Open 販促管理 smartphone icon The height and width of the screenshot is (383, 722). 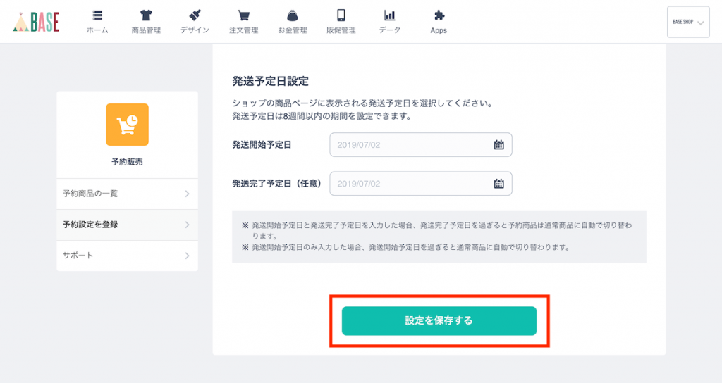(341, 15)
